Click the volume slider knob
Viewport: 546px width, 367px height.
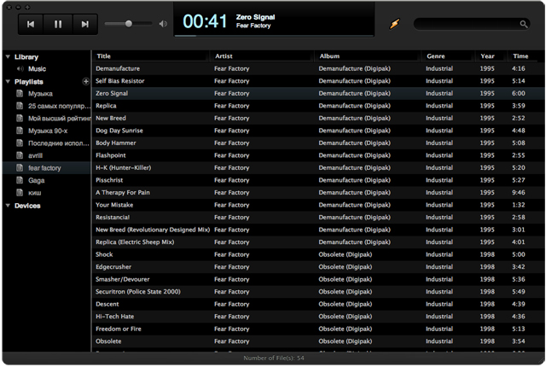[129, 24]
